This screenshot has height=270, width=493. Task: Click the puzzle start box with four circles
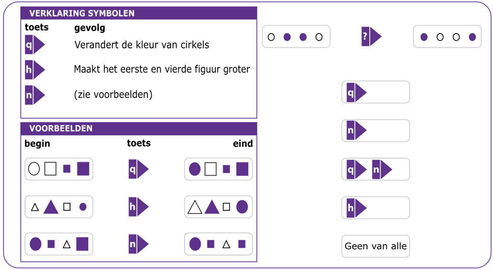(x=296, y=36)
